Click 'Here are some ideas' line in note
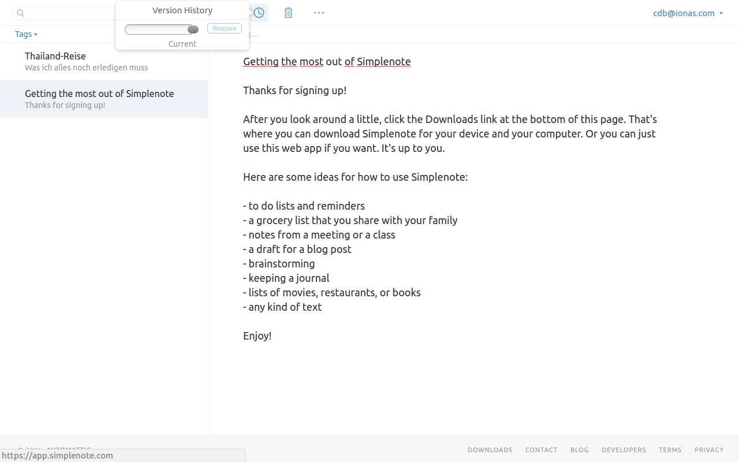The width and height of the screenshot is (739, 462). pyautogui.click(x=355, y=177)
